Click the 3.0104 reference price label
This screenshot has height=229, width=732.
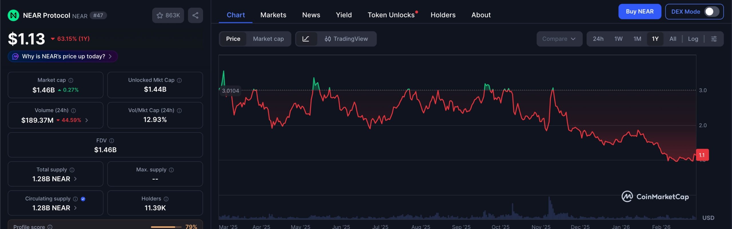[230, 91]
